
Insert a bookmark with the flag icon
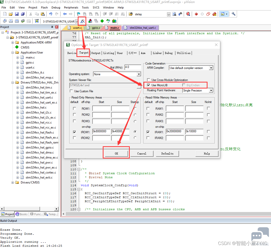[x=79, y=14]
